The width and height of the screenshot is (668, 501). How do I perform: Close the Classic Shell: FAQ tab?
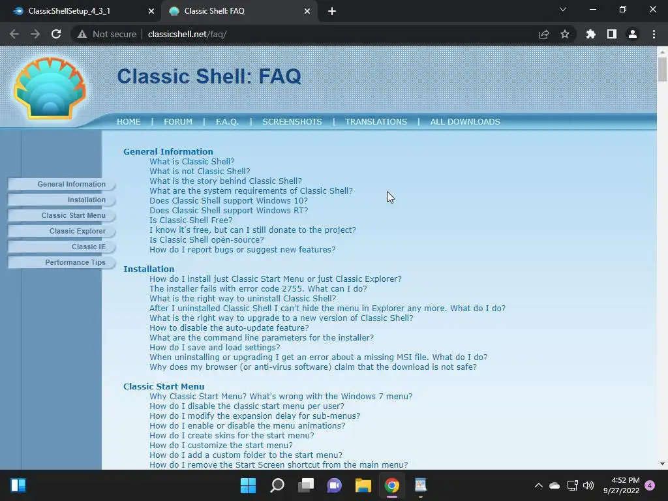[307, 12]
